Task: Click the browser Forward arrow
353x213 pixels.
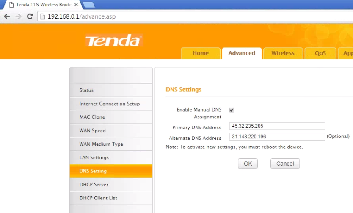Action: (x=19, y=16)
